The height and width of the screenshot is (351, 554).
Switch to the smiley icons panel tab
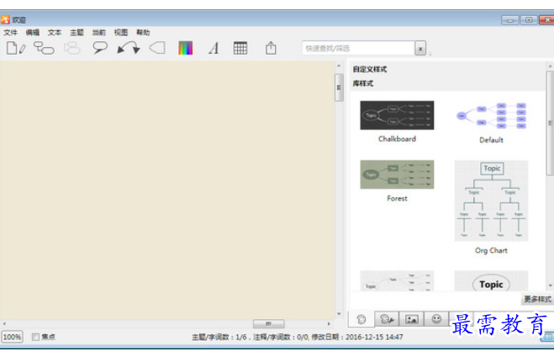[436, 319]
